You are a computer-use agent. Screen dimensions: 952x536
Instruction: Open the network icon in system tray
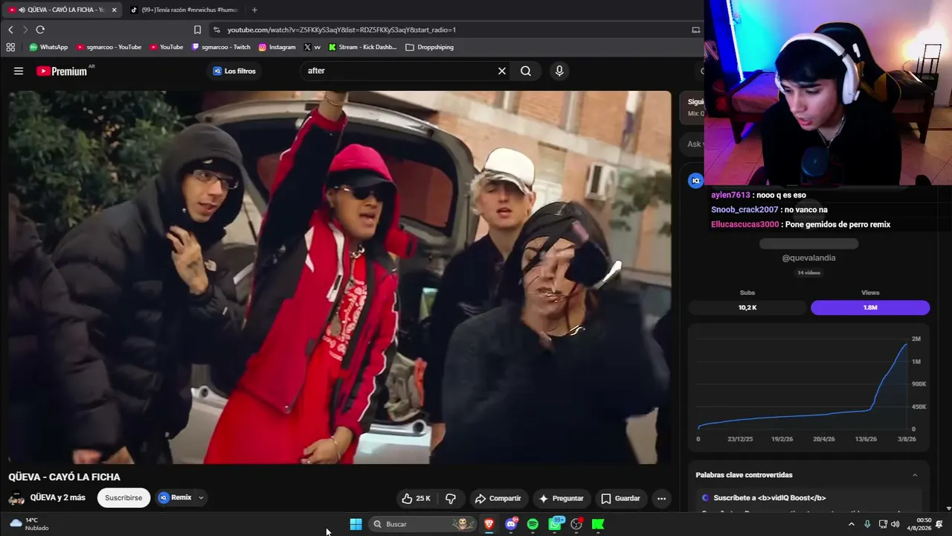tap(883, 524)
